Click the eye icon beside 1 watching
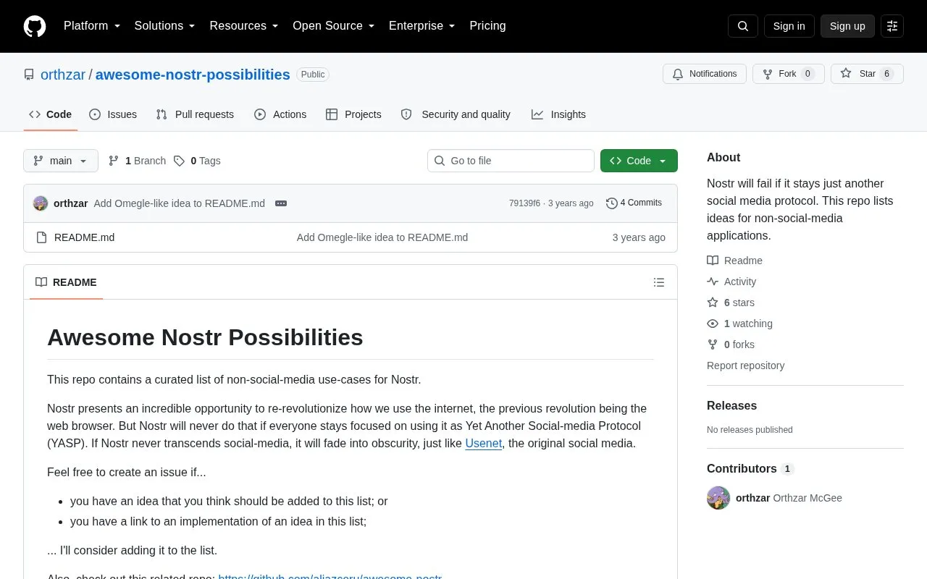The height and width of the screenshot is (579, 927). (x=713, y=324)
